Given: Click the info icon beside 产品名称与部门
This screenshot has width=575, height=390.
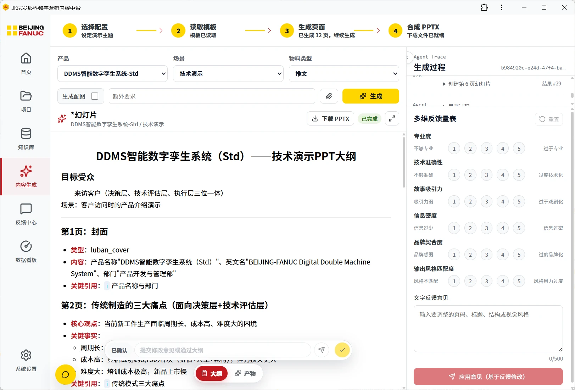Looking at the screenshot, I should 107,286.
